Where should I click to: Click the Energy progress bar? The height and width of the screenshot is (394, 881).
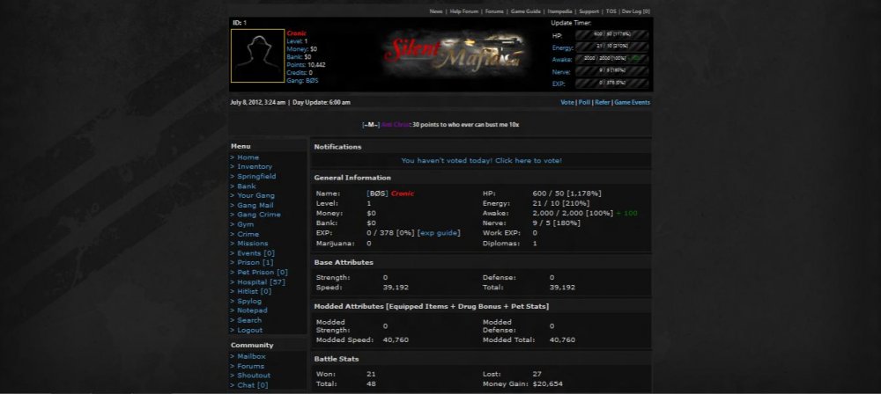click(x=611, y=47)
